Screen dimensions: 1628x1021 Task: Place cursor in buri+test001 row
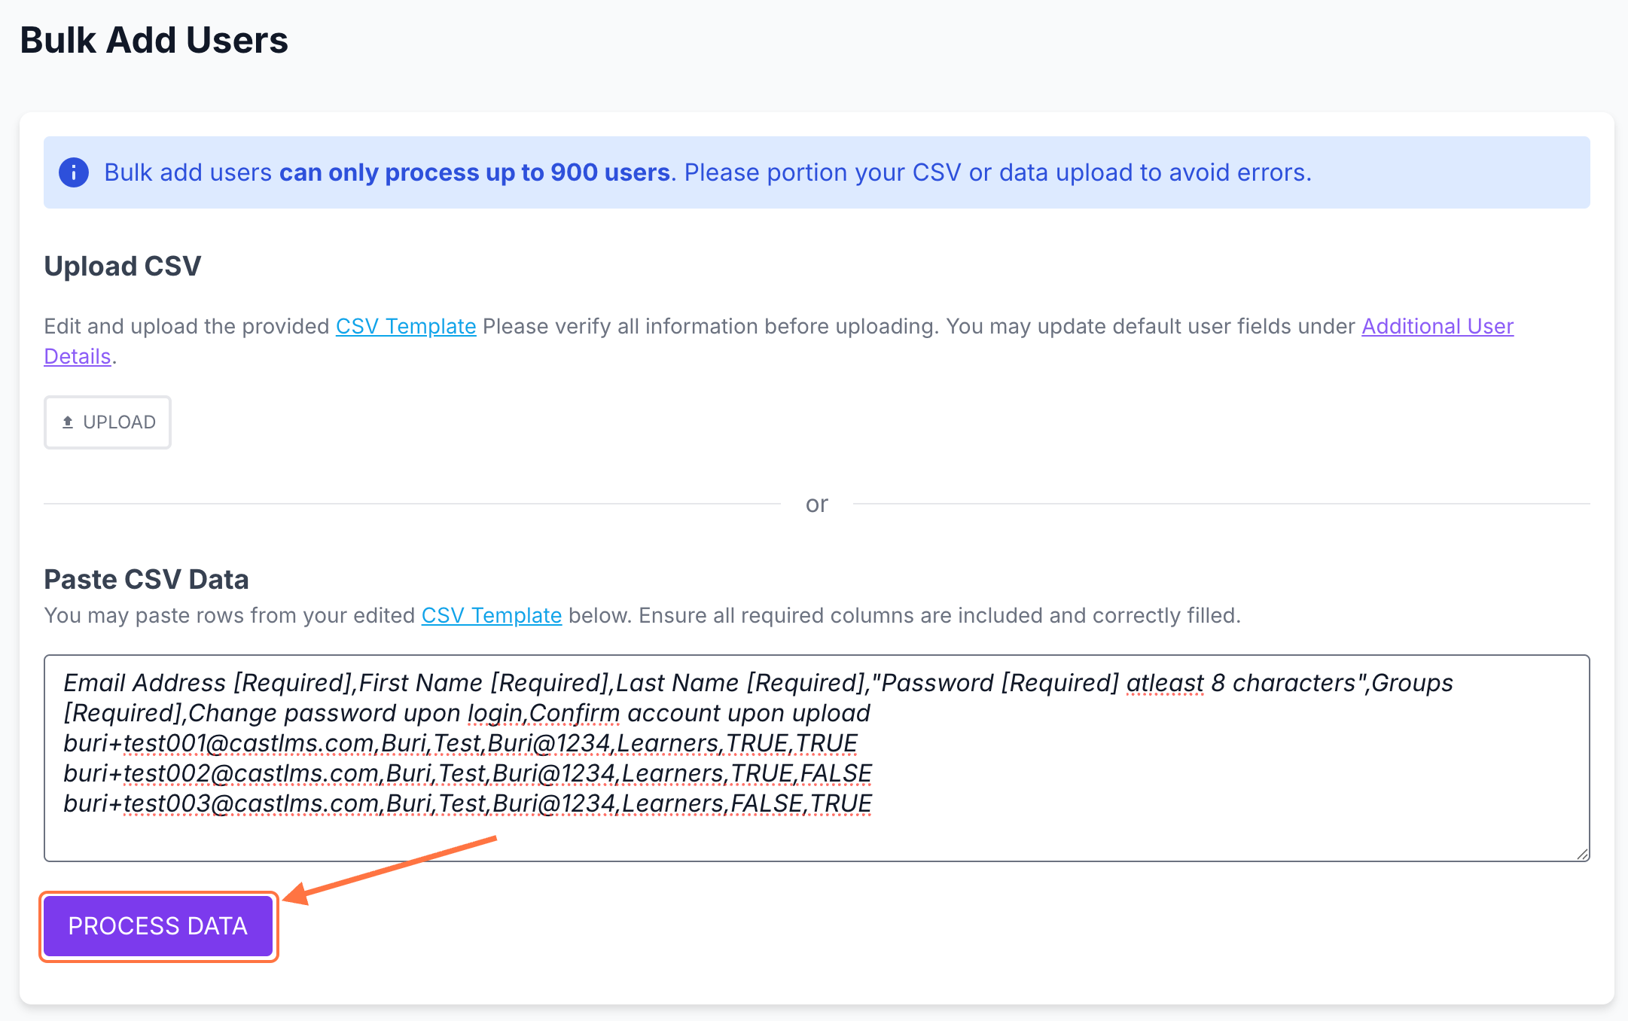(x=459, y=743)
